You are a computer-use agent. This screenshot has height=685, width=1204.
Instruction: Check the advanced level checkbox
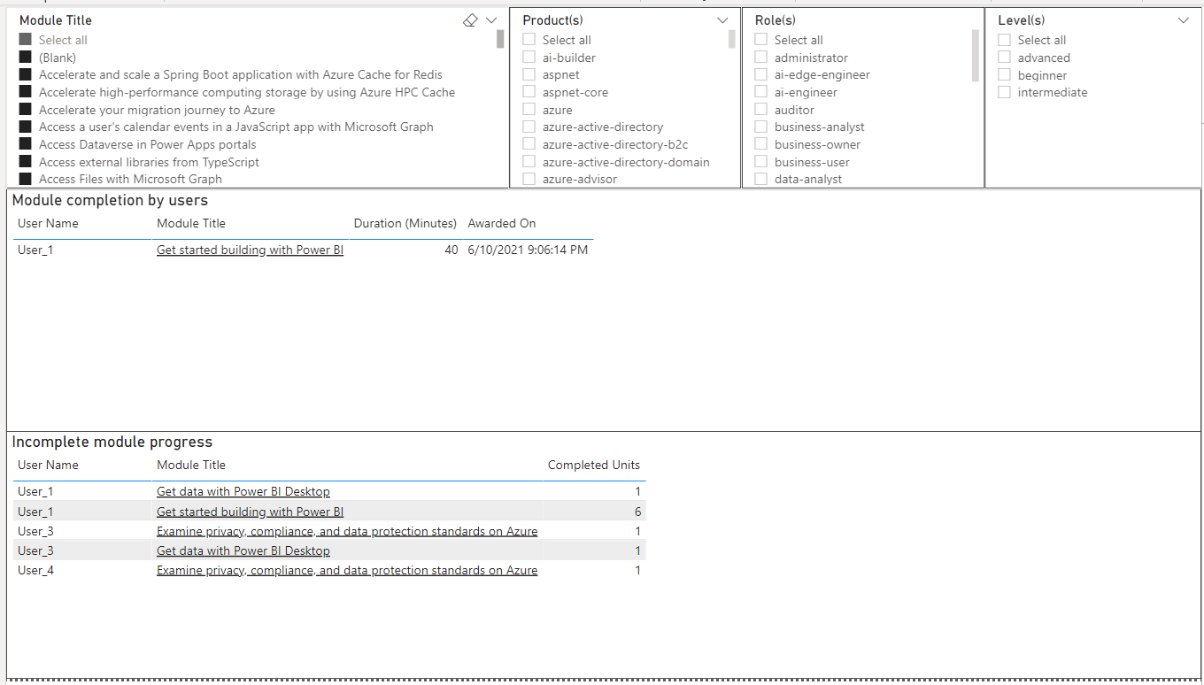1004,57
